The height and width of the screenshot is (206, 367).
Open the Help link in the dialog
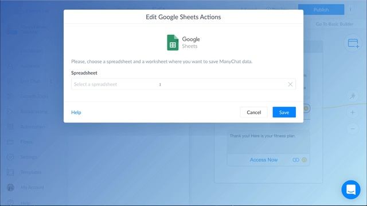click(76, 112)
